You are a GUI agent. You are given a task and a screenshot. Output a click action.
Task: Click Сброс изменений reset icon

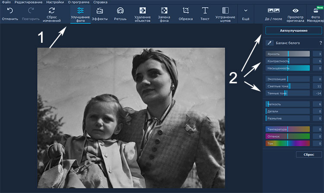52,10
